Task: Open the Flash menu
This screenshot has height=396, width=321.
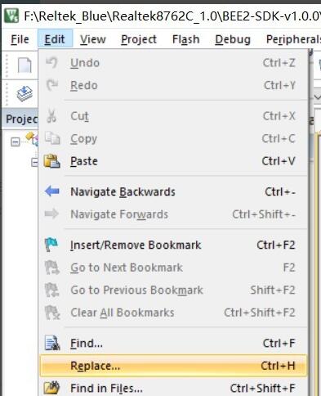Action: pos(186,39)
